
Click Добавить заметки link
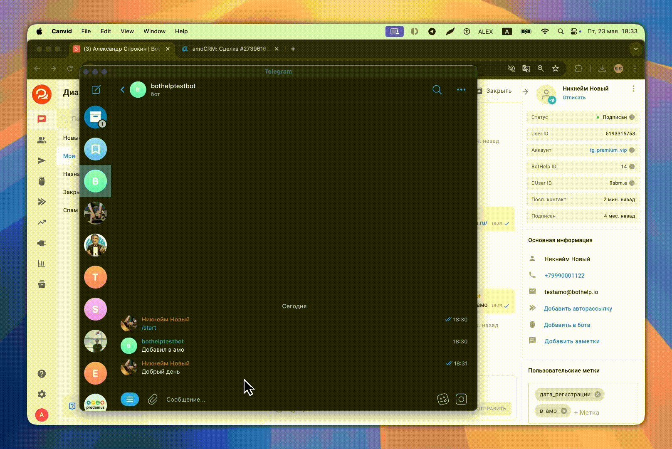[x=572, y=341]
